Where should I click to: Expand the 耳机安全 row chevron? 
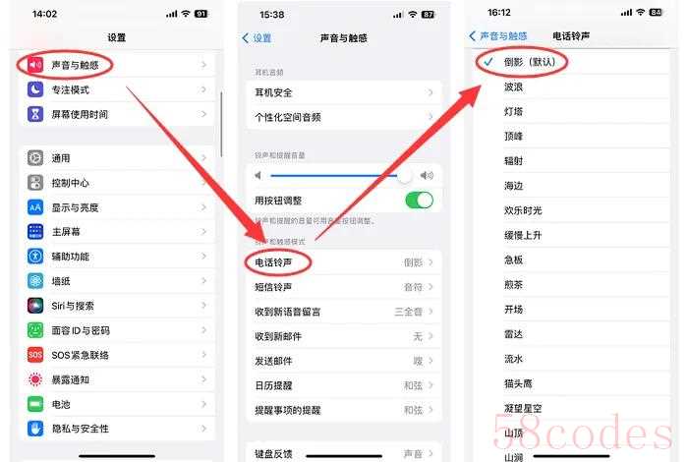click(430, 92)
